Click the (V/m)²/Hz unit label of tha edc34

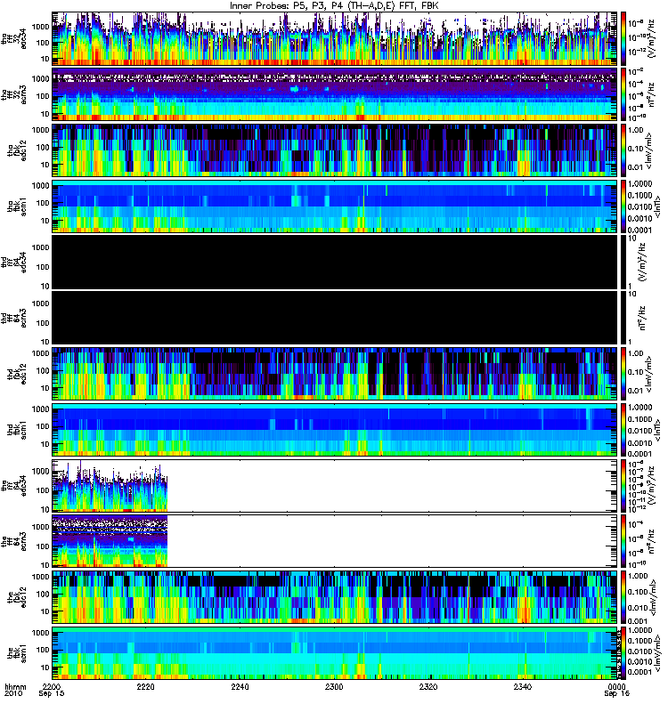(651, 39)
